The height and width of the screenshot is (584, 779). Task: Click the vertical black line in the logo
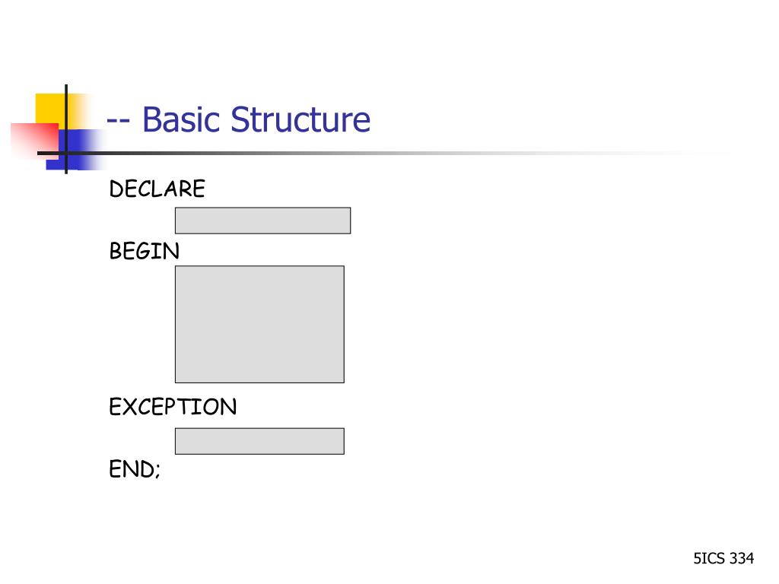[x=66, y=129]
